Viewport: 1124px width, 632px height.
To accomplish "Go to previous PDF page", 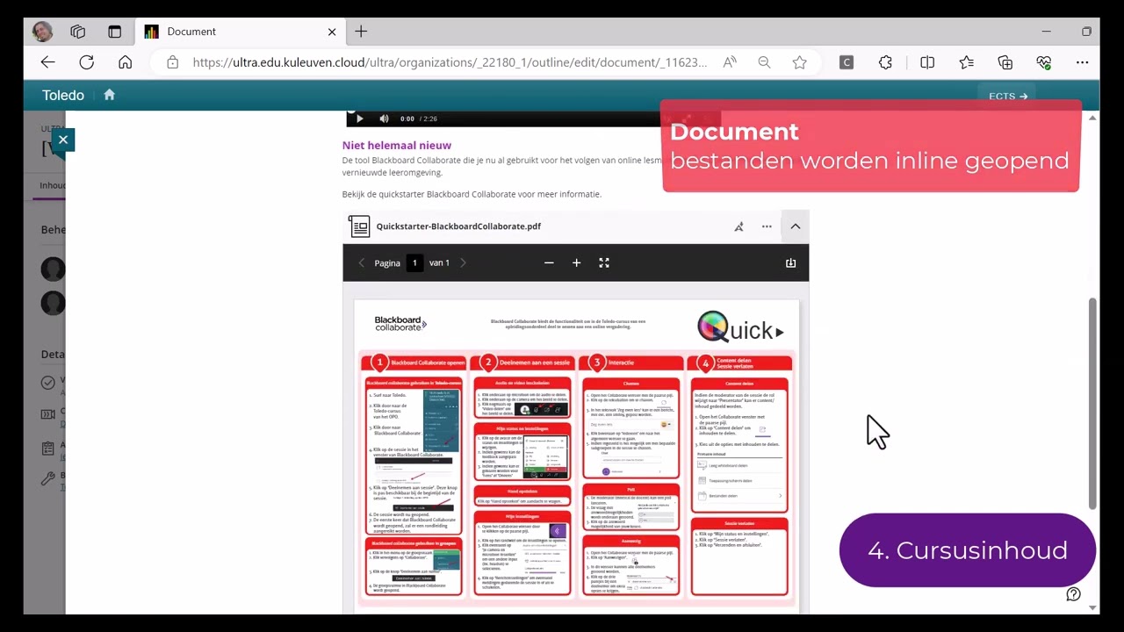I will (x=361, y=262).
